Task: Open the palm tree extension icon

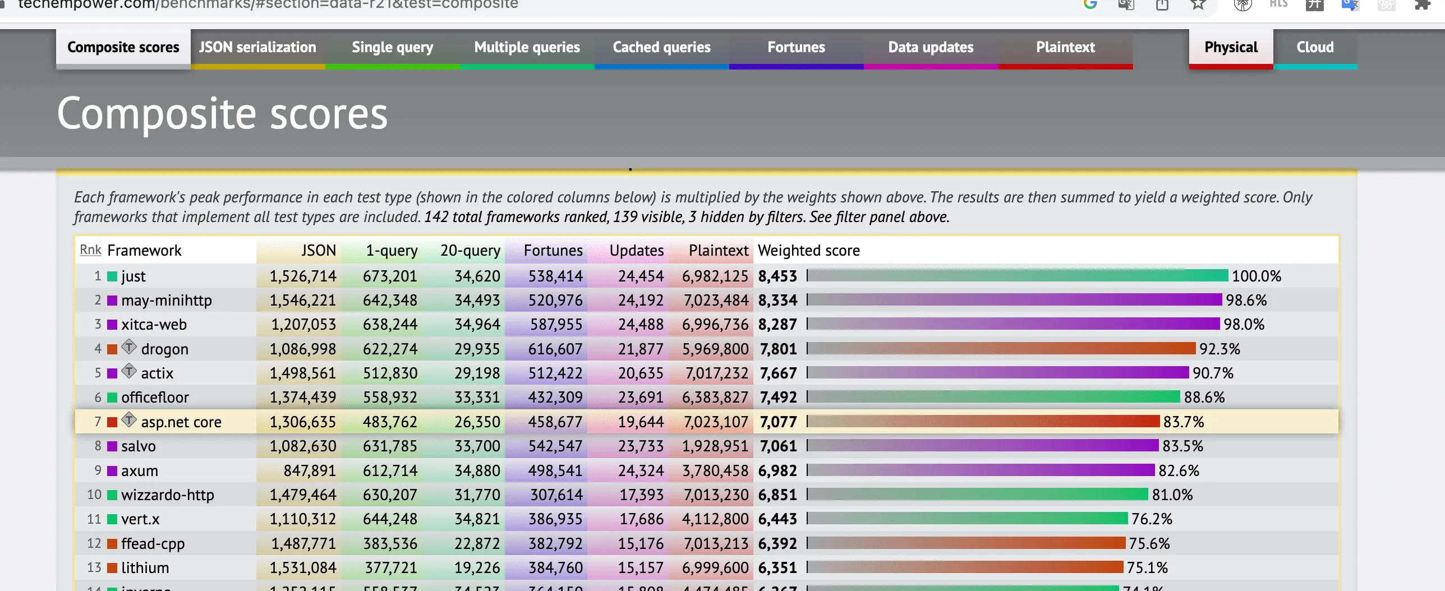Action: (x=1243, y=4)
